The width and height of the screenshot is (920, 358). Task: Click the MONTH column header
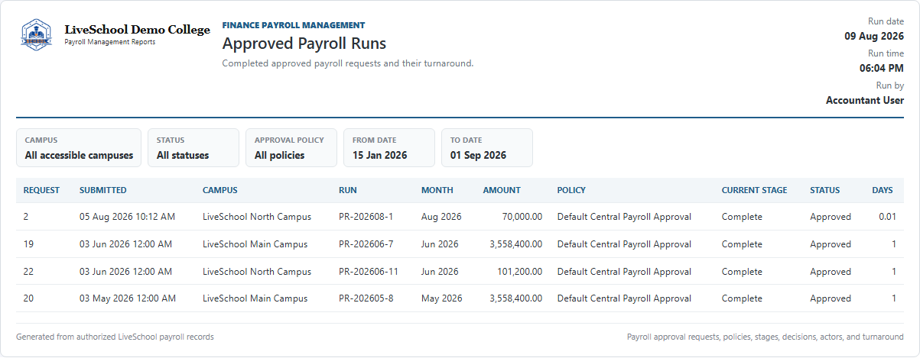pos(437,190)
